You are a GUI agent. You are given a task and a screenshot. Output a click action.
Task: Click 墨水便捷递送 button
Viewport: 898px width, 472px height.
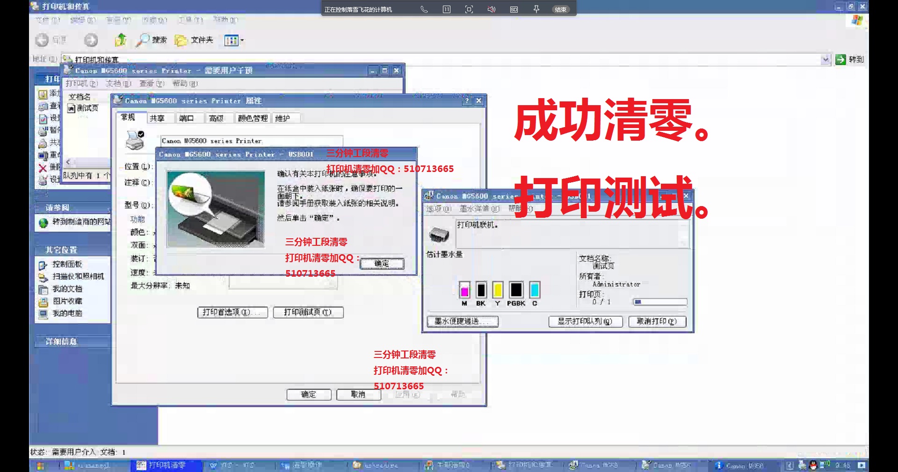tap(462, 322)
